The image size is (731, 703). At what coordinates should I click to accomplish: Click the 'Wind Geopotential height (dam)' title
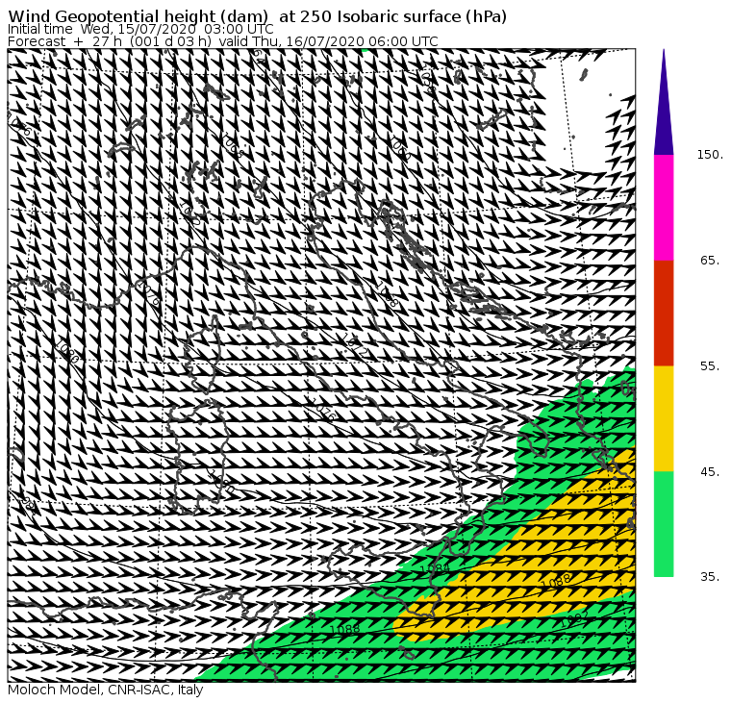[138, 16]
